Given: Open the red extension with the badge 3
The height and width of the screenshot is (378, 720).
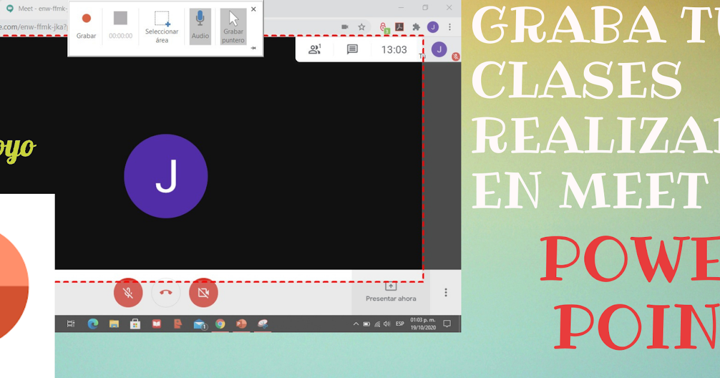Looking at the screenshot, I should [x=384, y=28].
